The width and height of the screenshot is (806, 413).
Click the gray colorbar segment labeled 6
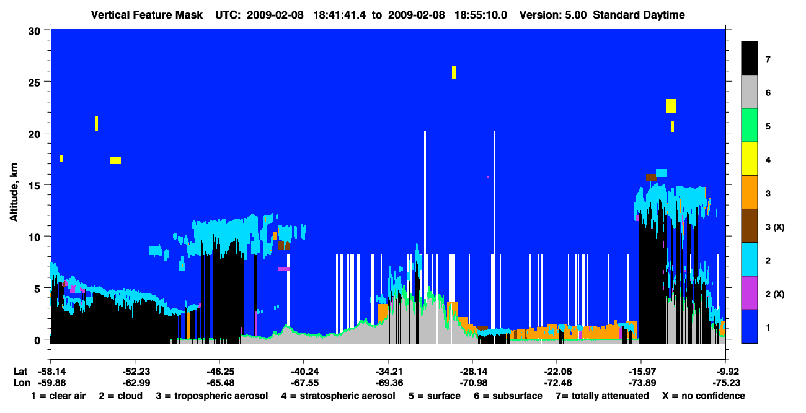coord(750,92)
